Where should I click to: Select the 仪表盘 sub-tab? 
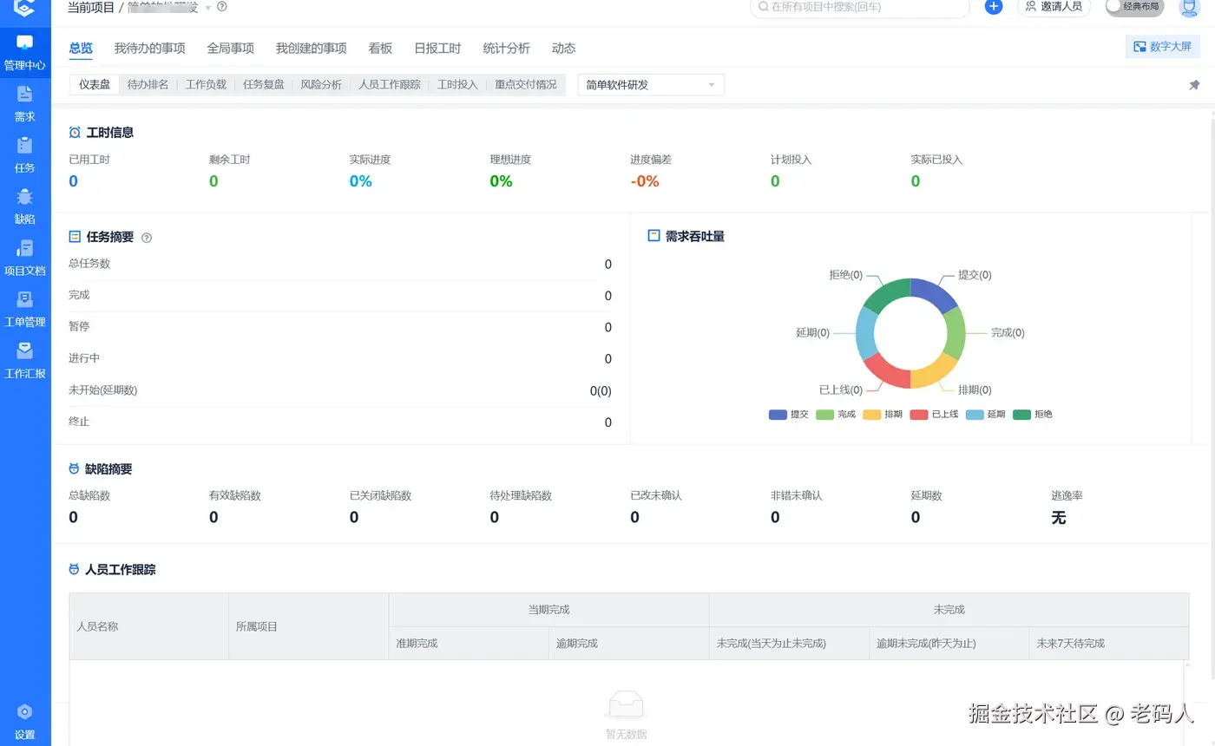click(95, 85)
